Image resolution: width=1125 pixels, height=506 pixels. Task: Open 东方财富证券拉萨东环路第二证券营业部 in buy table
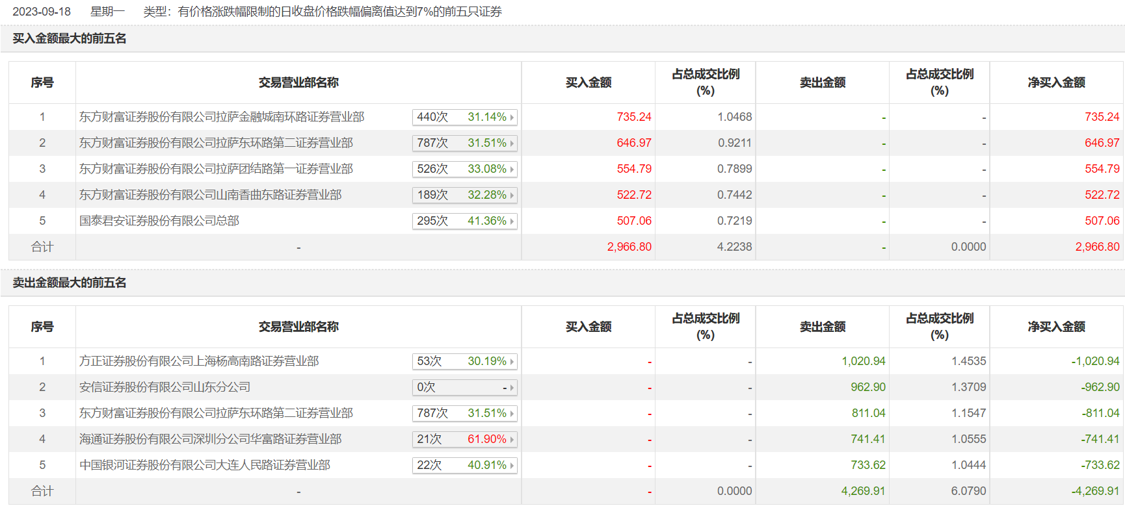[216, 143]
